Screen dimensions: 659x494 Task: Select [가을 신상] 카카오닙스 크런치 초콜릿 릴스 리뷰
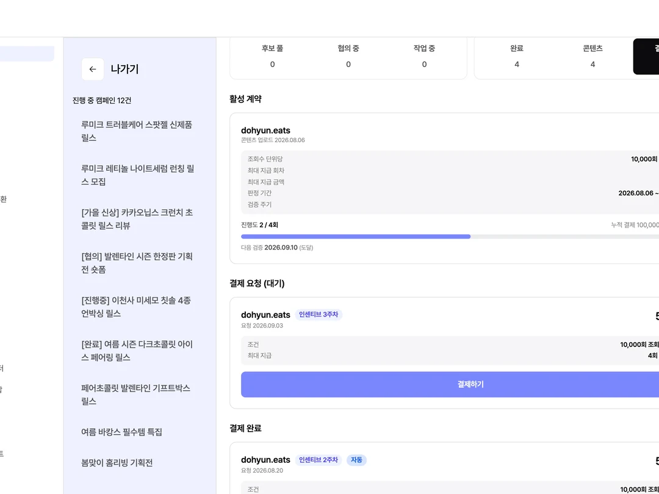coord(137,219)
